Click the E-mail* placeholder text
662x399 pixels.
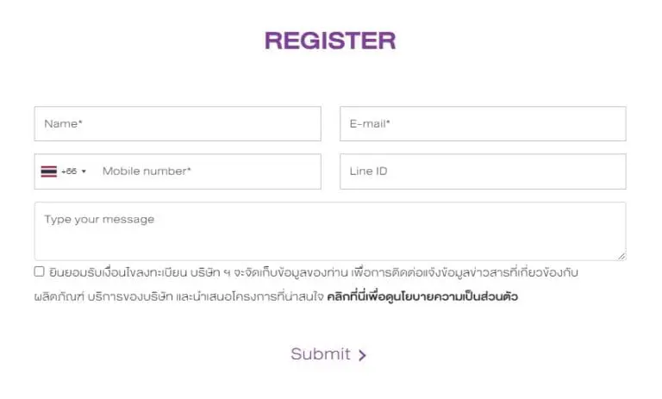coord(370,124)
